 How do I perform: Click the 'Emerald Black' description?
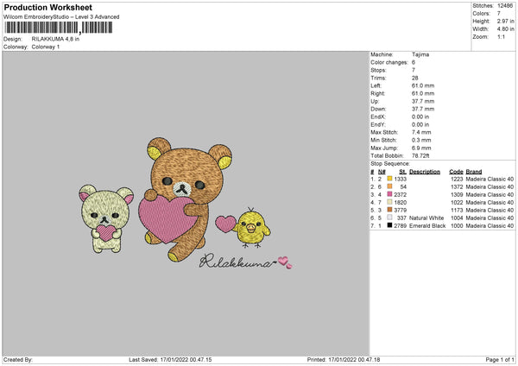[x=427, y=225]
